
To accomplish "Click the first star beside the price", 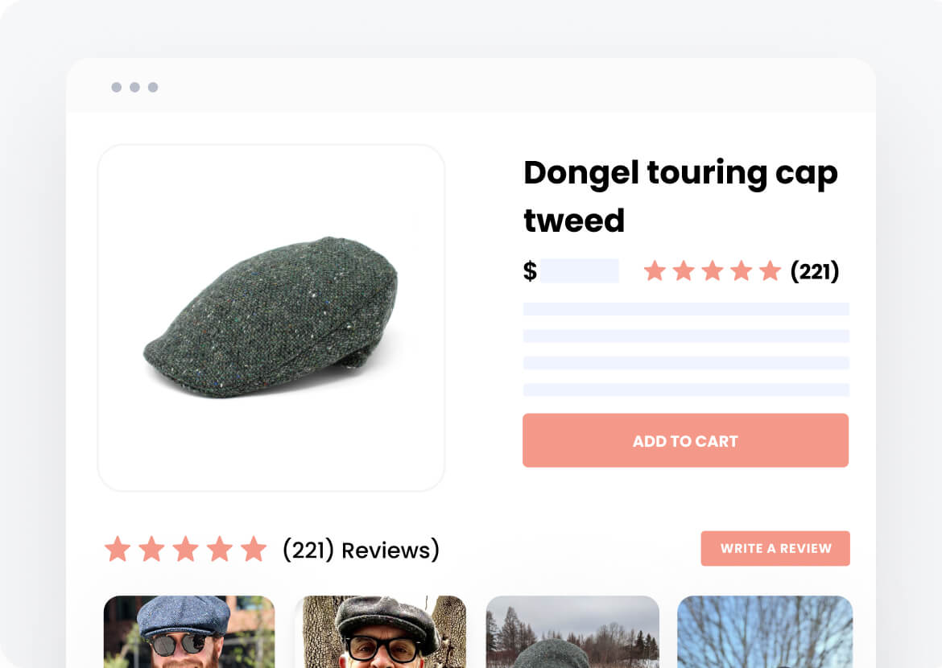I will point(655,271).
